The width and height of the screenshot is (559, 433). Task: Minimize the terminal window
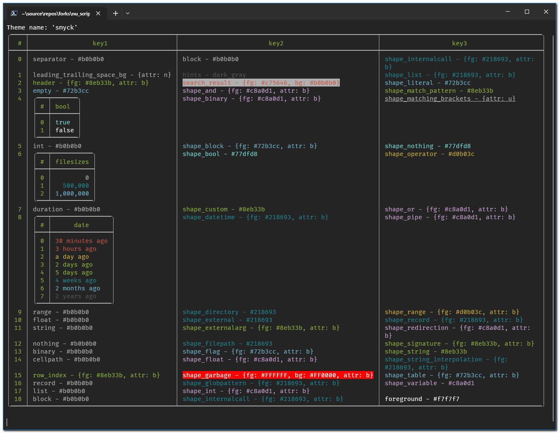point(508,12)
